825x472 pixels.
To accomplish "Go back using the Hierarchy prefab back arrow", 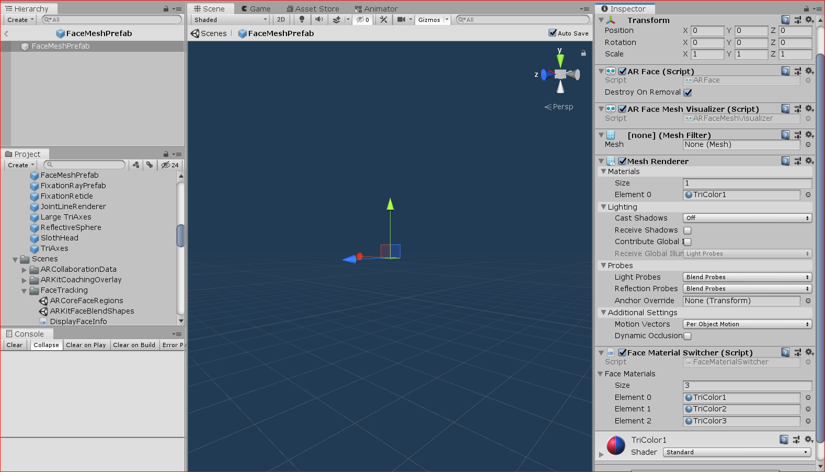I will click(x=6, y=33).
